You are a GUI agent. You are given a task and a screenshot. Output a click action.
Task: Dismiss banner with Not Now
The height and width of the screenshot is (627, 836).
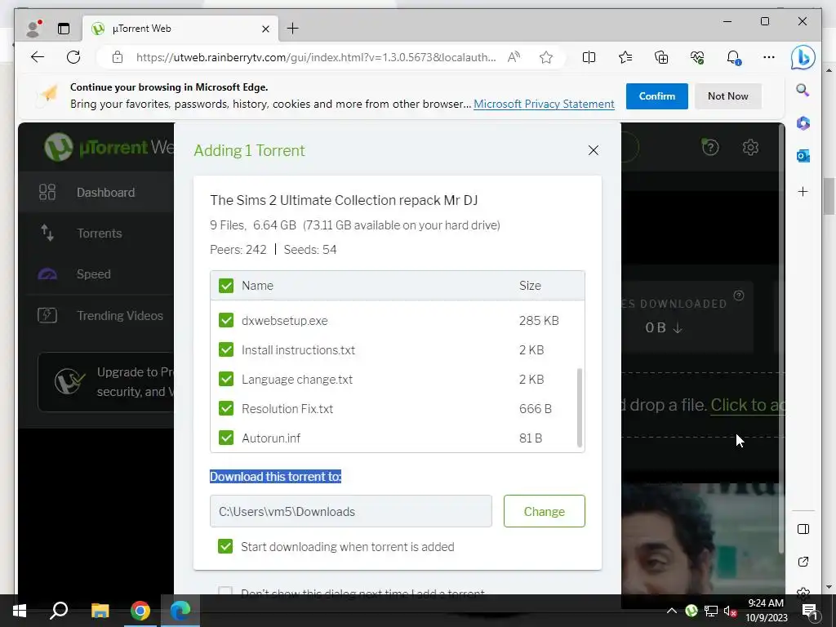click(727, 96)
